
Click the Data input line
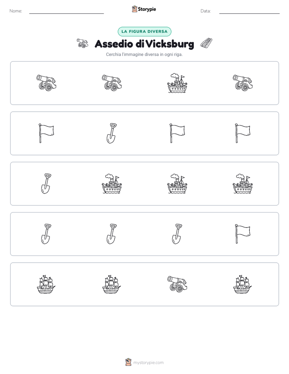point(249,11)
